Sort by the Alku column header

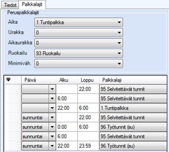pyautogui.click(x=67, y=80)
